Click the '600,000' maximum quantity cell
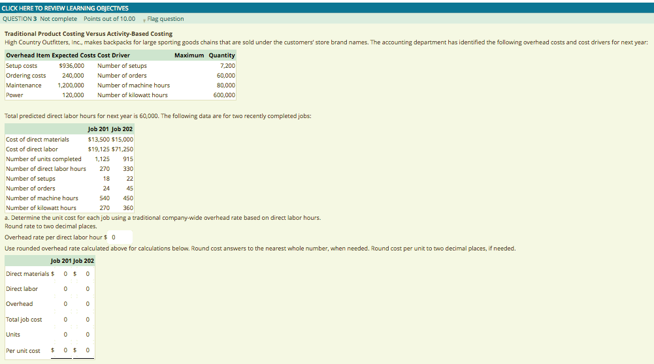The height and width of the screenshot is (364, 654). [224, 95]
